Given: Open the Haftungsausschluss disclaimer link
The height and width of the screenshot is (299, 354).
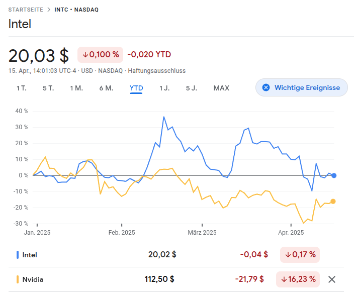Looking at the screenshot, I should point(157,71).
